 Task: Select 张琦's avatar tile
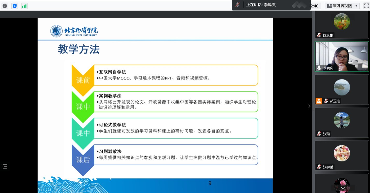coord(342,122)
